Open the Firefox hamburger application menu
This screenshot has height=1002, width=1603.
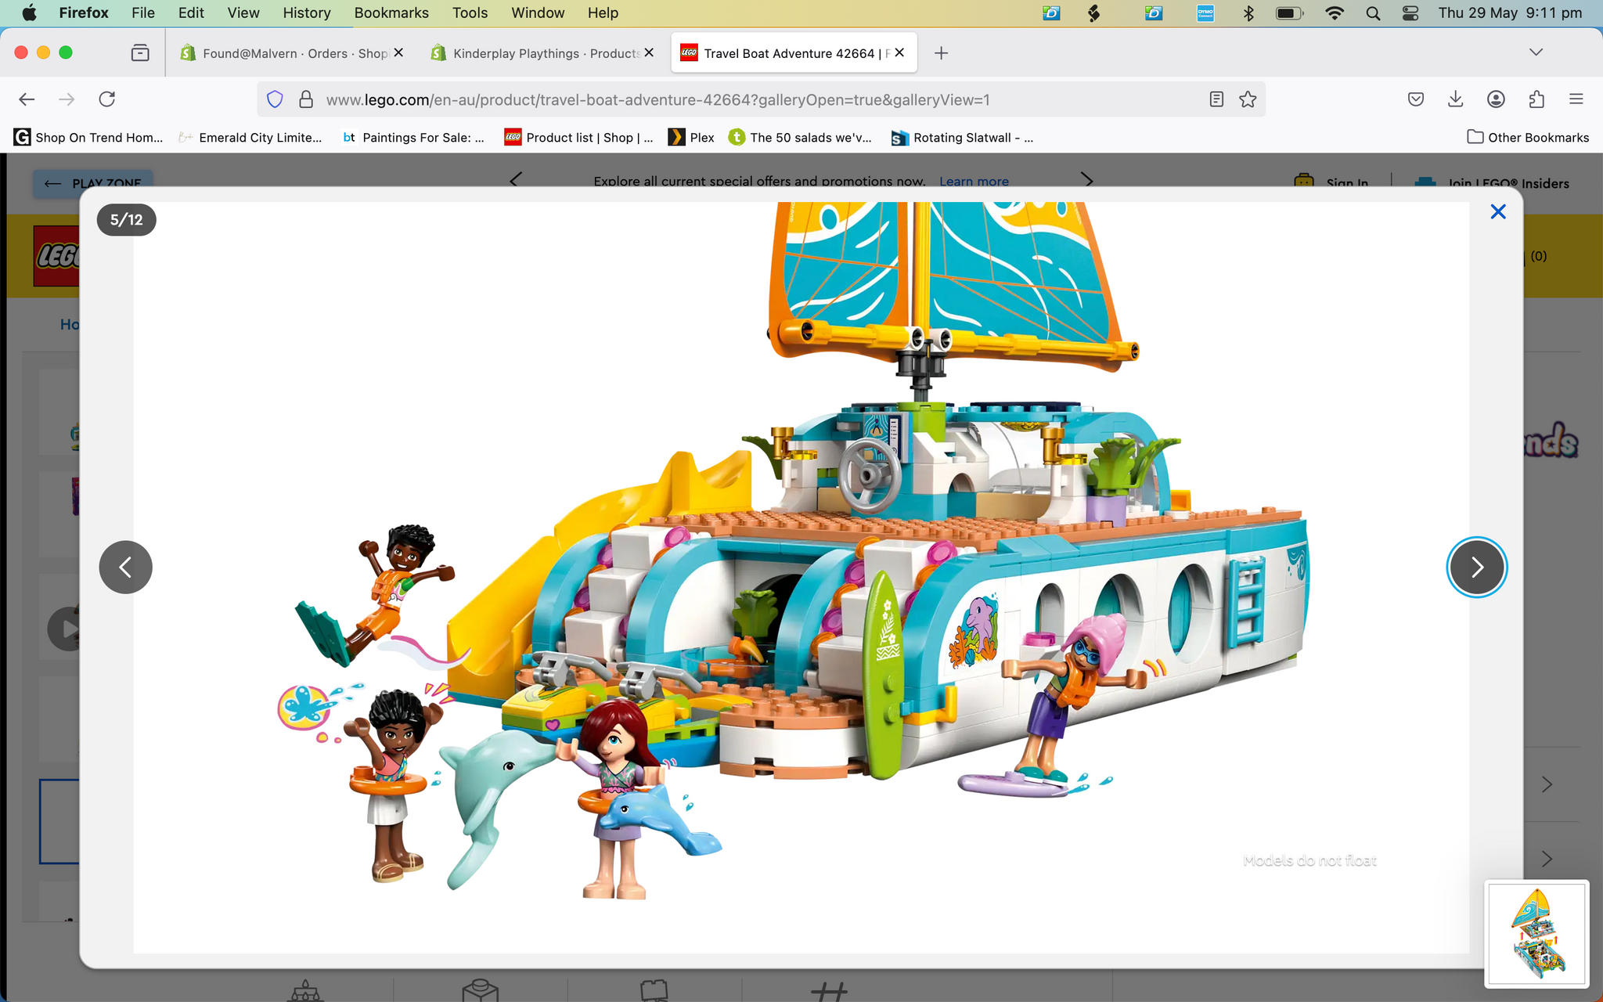tap(1576, 99)
